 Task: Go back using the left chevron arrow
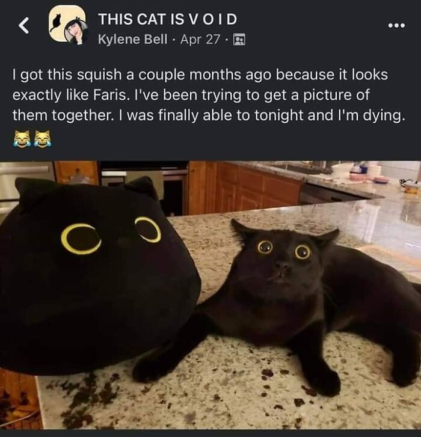coord(24,25)
